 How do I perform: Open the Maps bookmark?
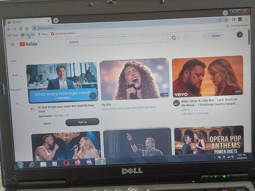coord(43,34)
